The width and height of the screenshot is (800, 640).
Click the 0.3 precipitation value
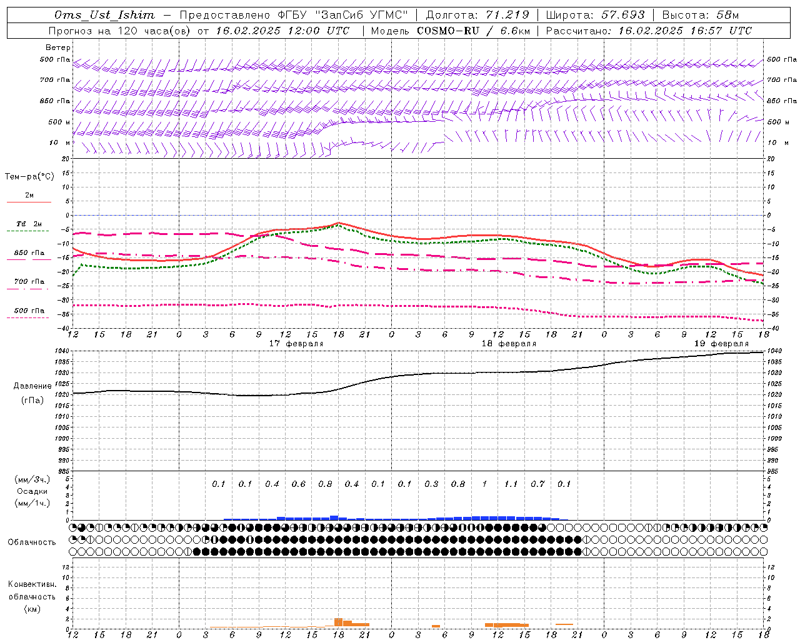(x=431, y=484)
